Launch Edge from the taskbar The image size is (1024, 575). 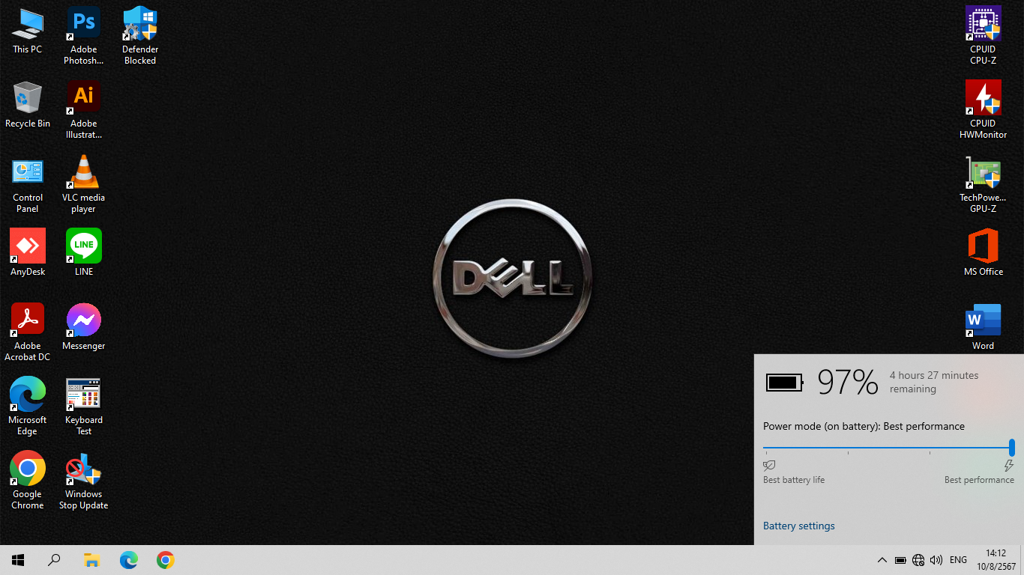tap(129, 560)
